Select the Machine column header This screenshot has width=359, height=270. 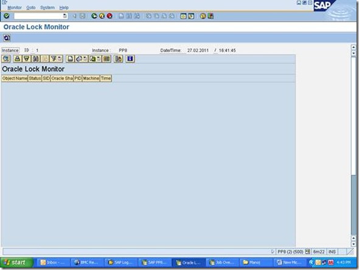tap(91, 78)
